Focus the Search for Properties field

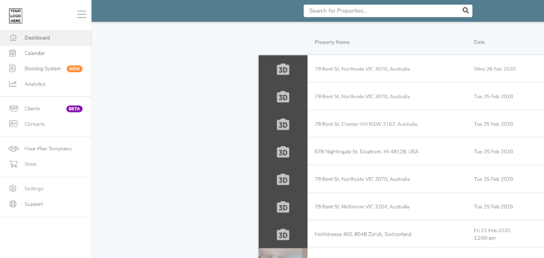click(x=388, y=11)
